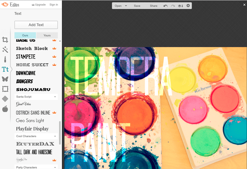Choose the Playfair Display font

coord(32,129)
